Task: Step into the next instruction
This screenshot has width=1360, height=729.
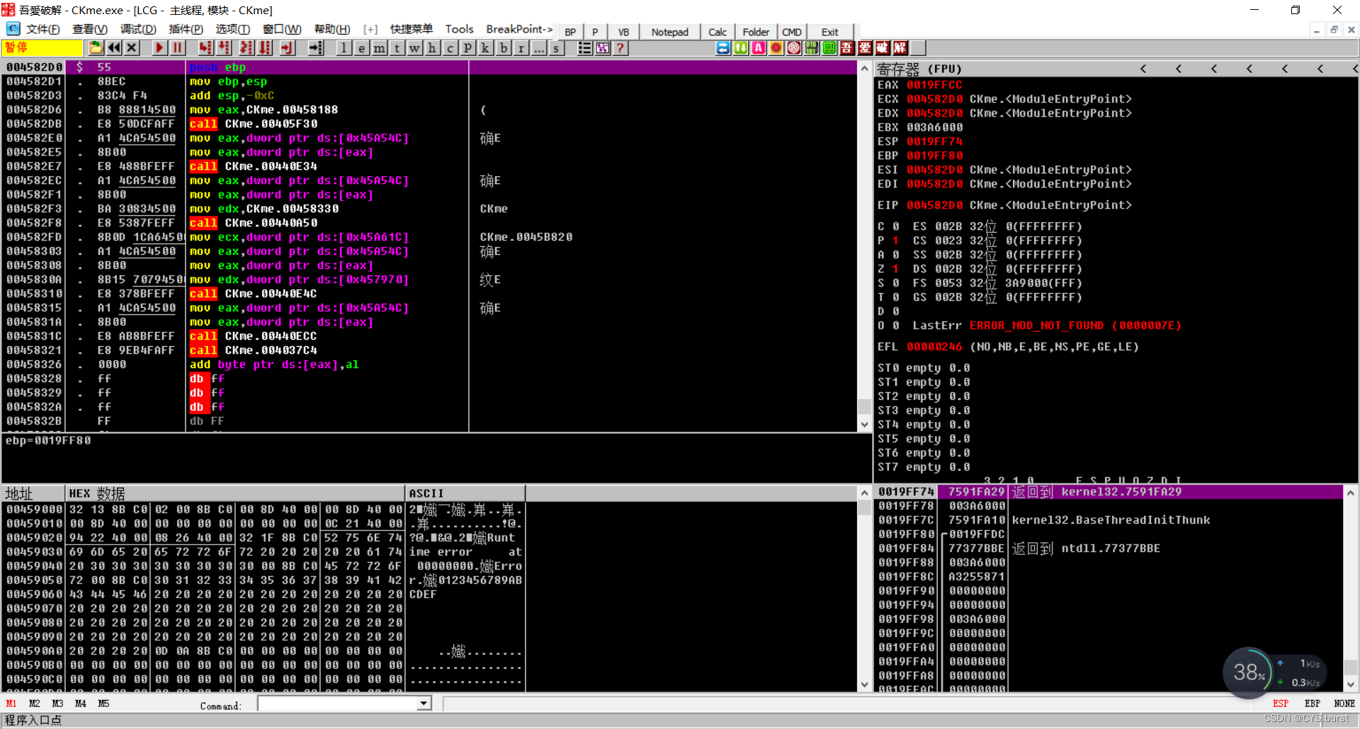Action: coord(205,47)
